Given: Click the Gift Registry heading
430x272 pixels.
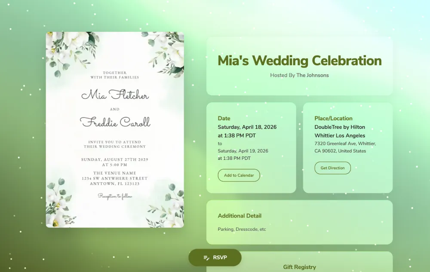Looking at the screenshot, I should point(299,267).
